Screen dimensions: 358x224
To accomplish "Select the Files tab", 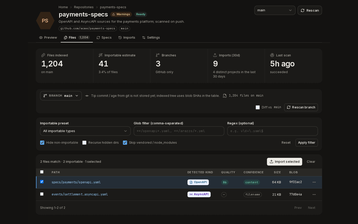I will pos(77,38).
